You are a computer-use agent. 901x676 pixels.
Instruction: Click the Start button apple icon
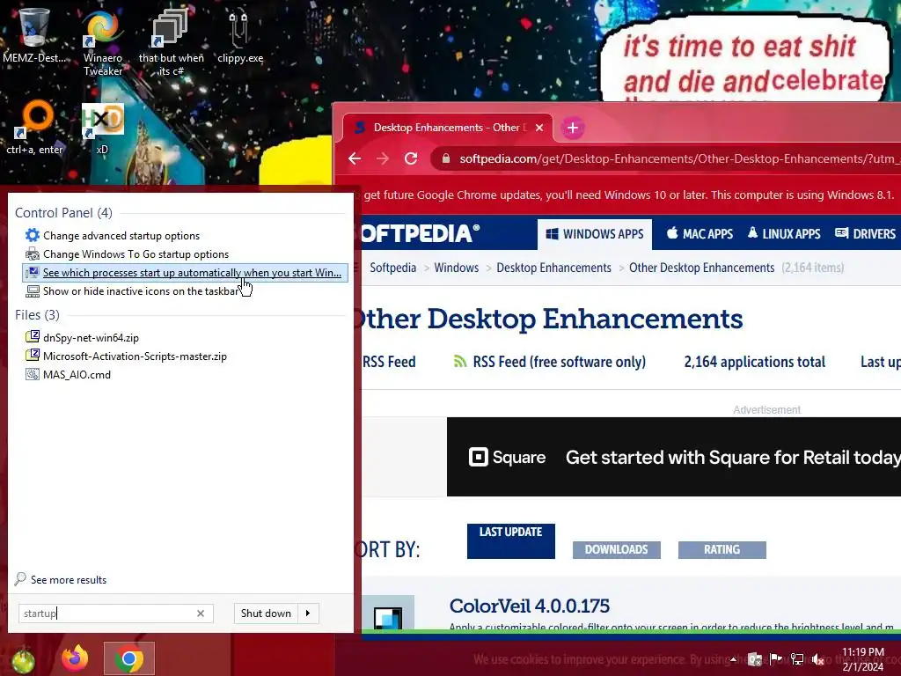coord(22,660)
